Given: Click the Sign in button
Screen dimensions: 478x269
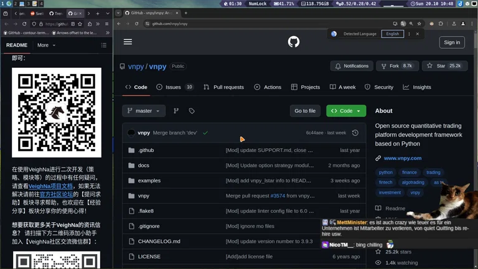Looking at the screenshot, I should pos(452,42).
